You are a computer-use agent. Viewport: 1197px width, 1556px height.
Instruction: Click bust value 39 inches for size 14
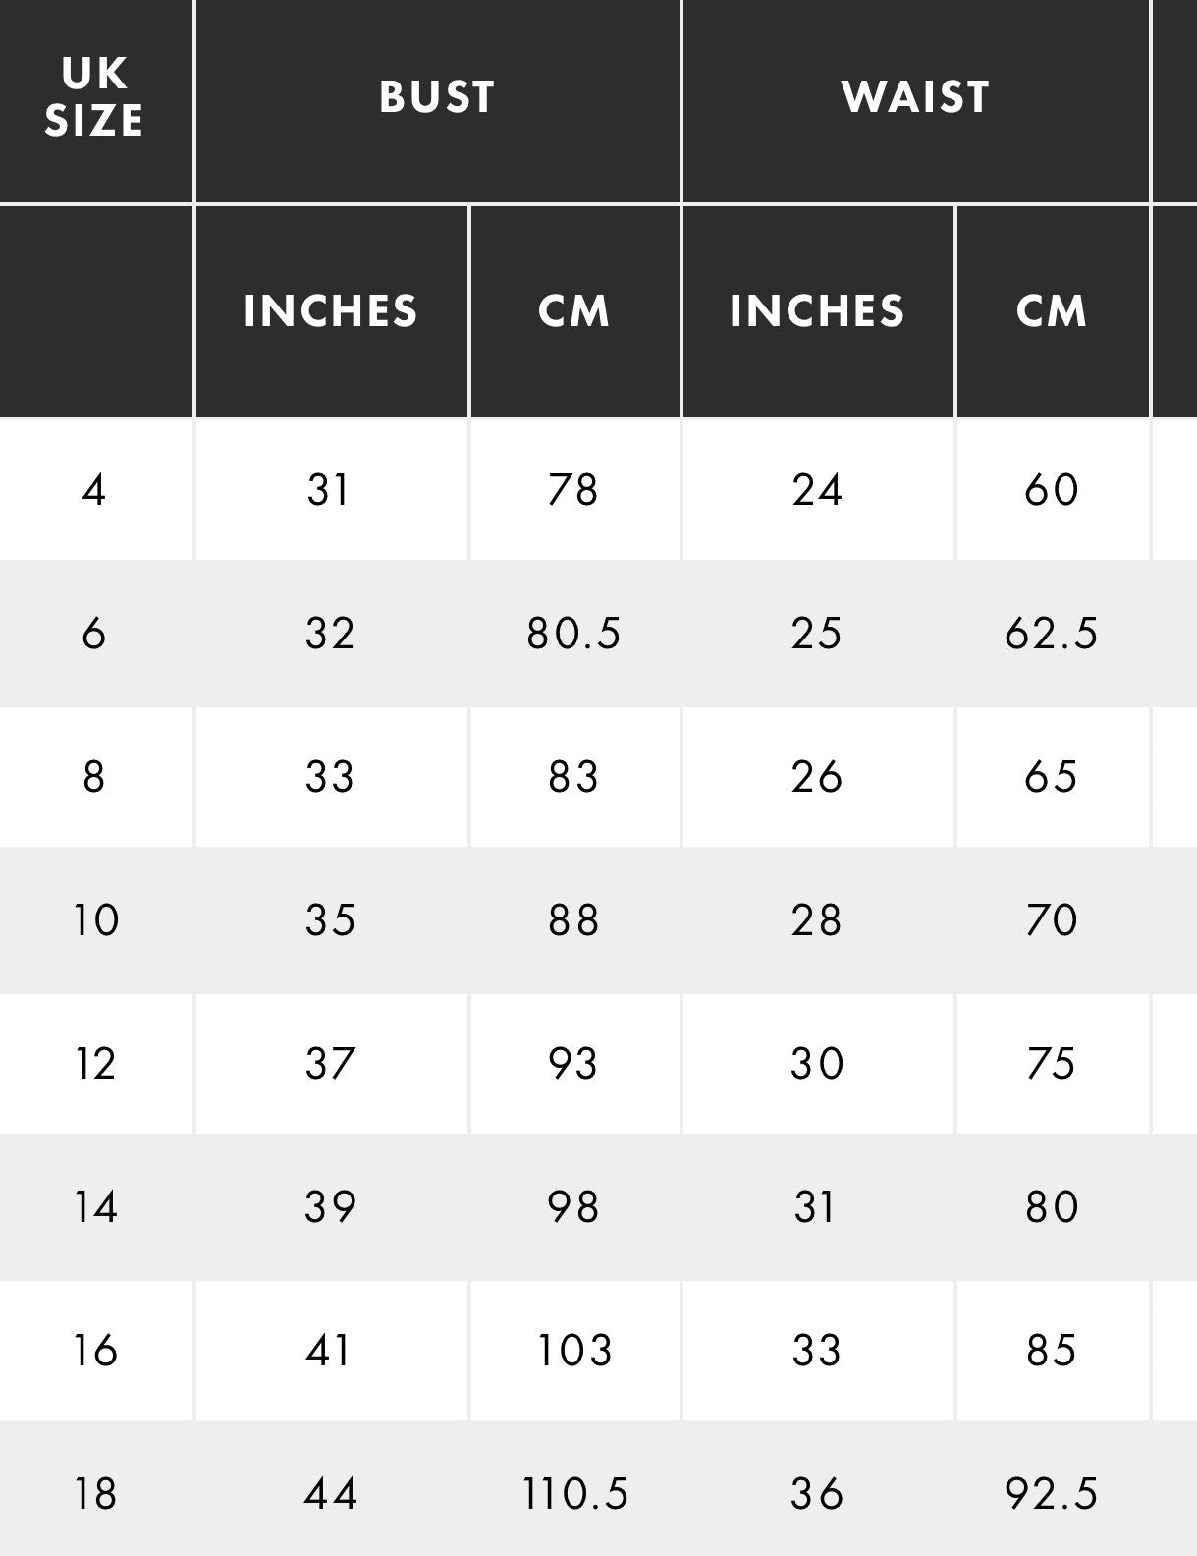click(x=330, y=1207)
